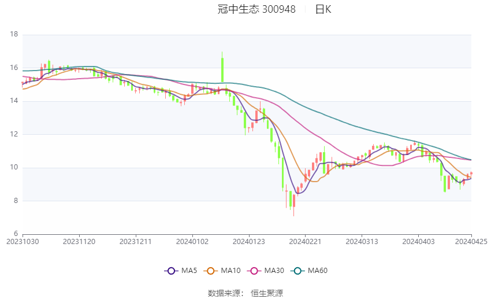Click the 18 y-axis price label

click(14, 34)
